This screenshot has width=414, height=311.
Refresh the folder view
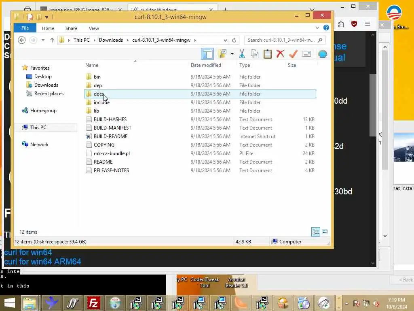tap(234, 40)
